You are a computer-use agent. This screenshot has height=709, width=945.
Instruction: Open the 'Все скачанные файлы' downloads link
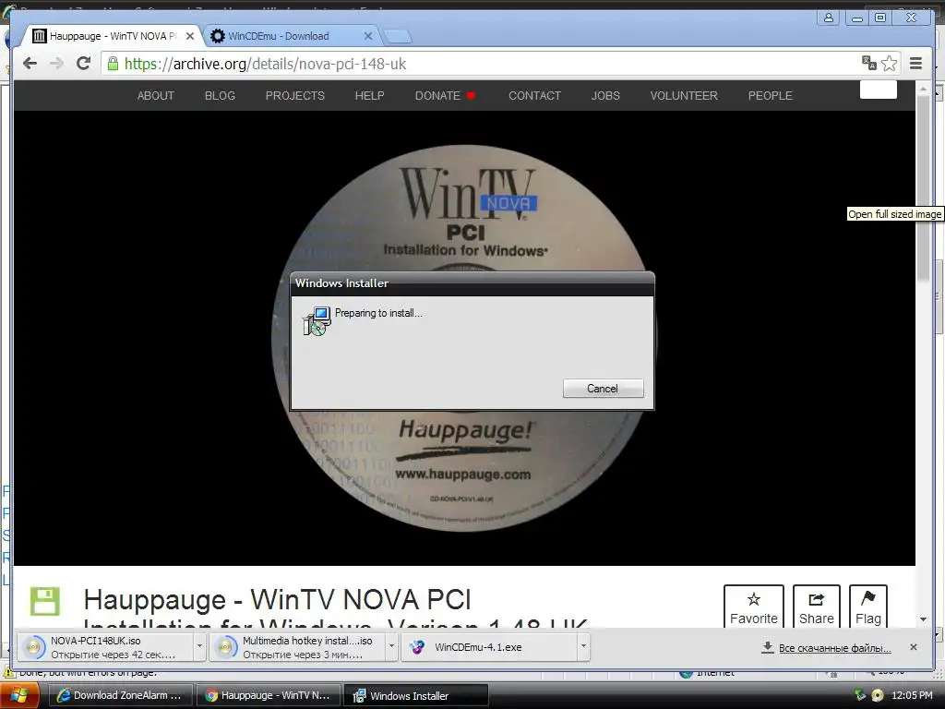point(834,648)
